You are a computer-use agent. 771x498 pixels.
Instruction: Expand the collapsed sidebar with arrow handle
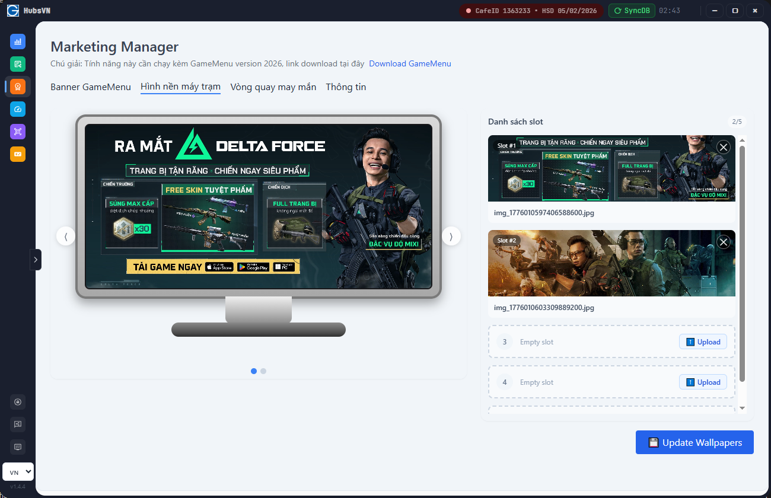tap(36, 260)
